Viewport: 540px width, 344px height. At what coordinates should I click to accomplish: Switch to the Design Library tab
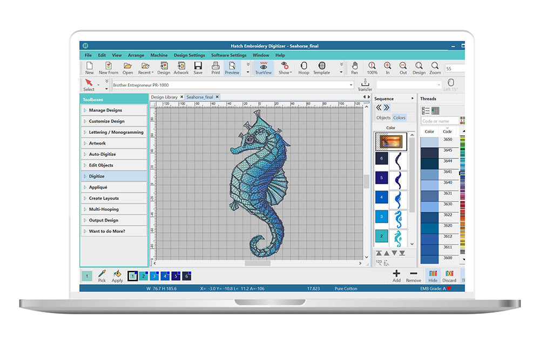coord(164,97)
